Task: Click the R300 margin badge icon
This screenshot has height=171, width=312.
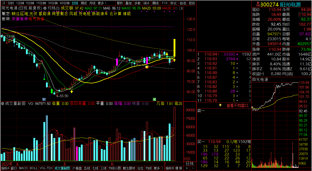Action: point(258,5)
